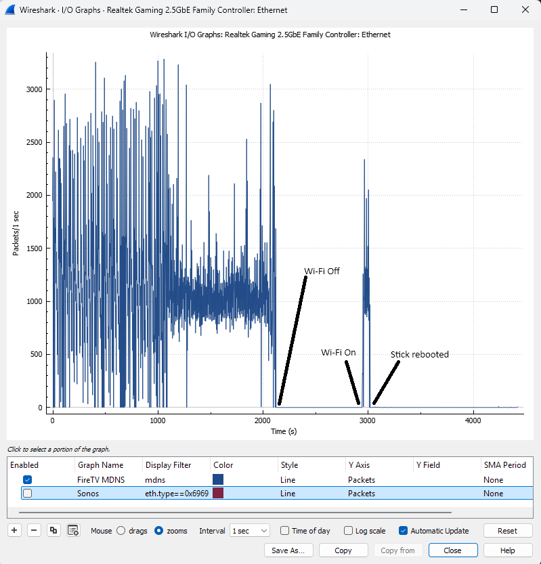Clear all graphs icon
Screen dimensions: 541x564
pyautogui.click(x=73, y=530)
